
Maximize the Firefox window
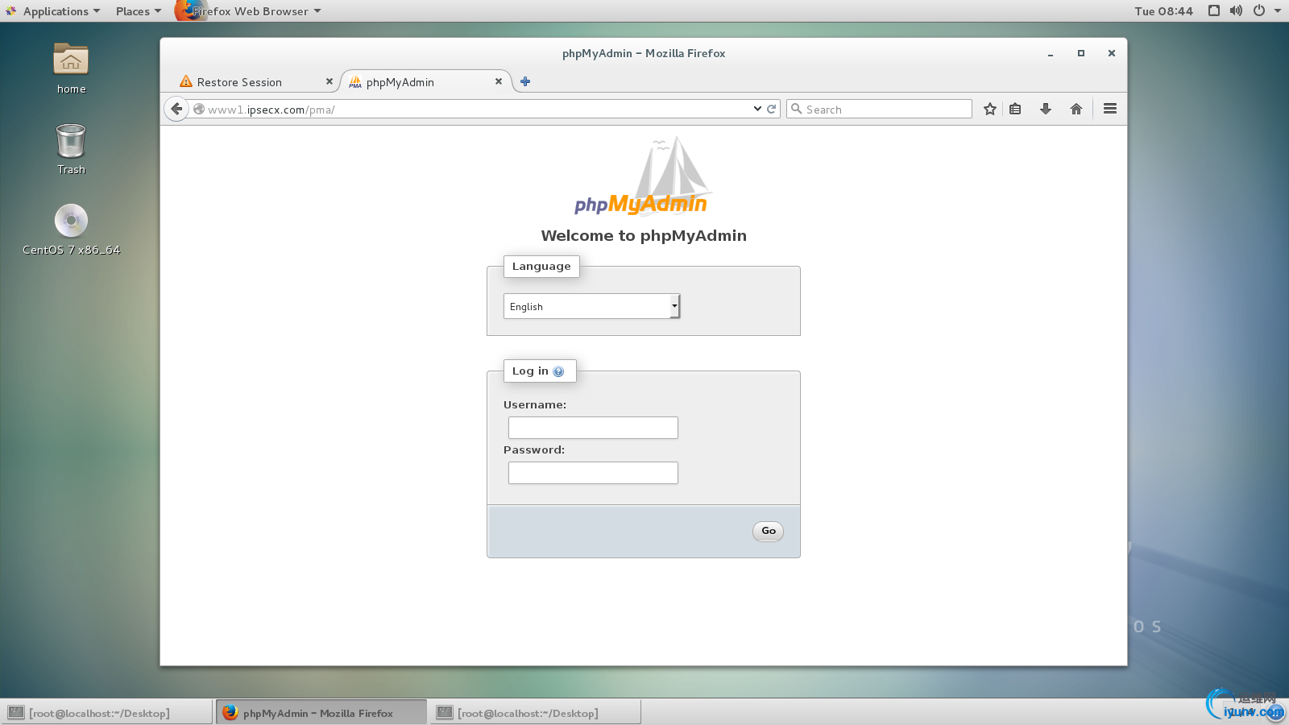1081,53
